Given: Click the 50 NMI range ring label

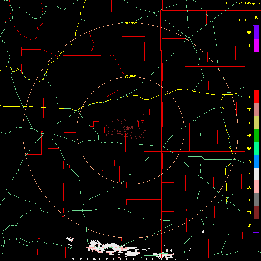Looking at the screenshot, I should pos(130,77).
